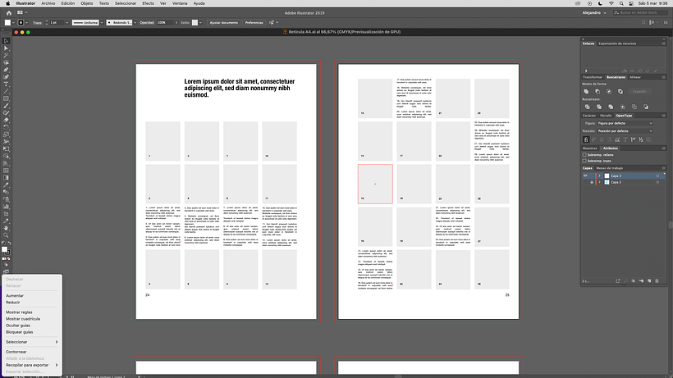Click Minus Front shape mode icon
Viewport: 673px width, 378px height.
point(597,91)
